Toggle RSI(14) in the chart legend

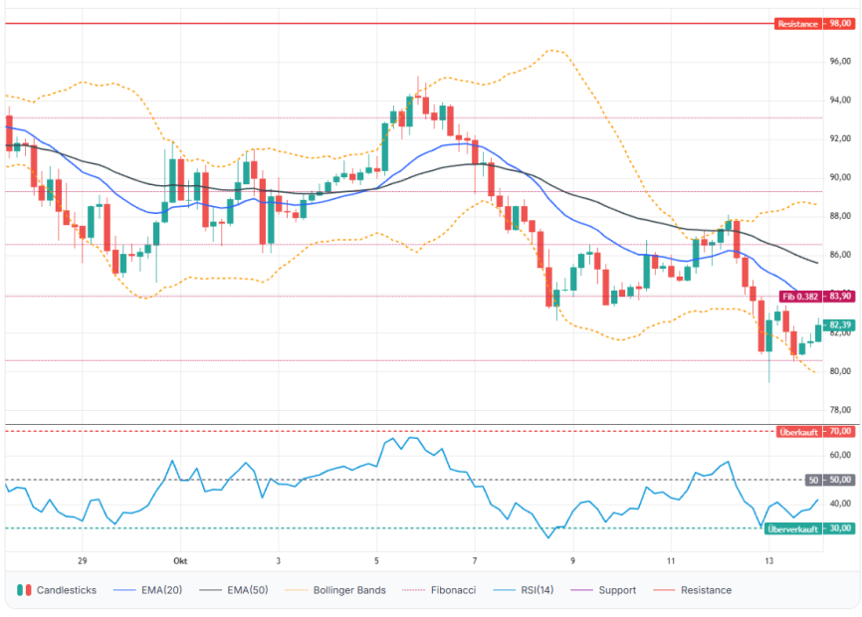[524, 590]
